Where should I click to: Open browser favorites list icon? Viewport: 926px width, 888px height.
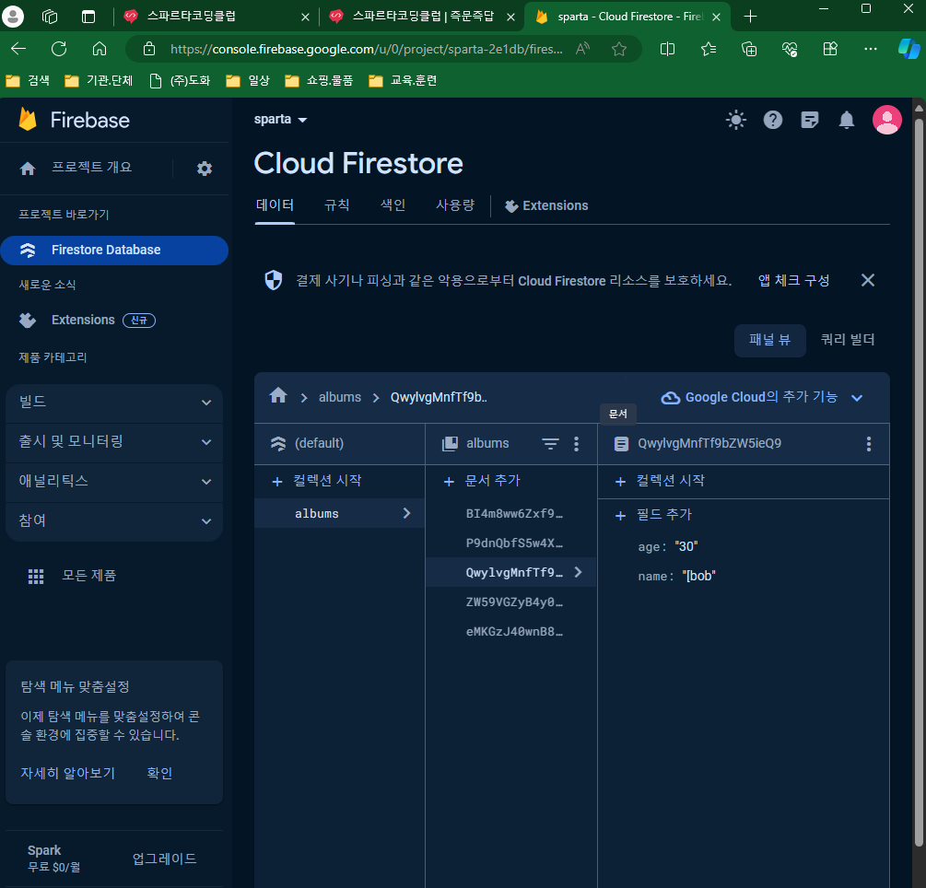(x=708, y=49)
